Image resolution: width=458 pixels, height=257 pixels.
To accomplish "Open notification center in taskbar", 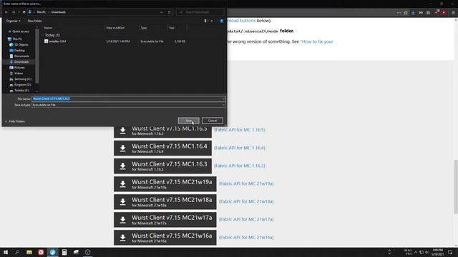I will pos(450,252).
